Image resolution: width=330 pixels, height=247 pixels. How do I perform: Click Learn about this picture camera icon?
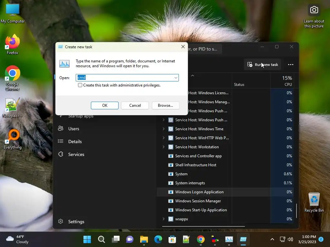[x=314, y=10]
